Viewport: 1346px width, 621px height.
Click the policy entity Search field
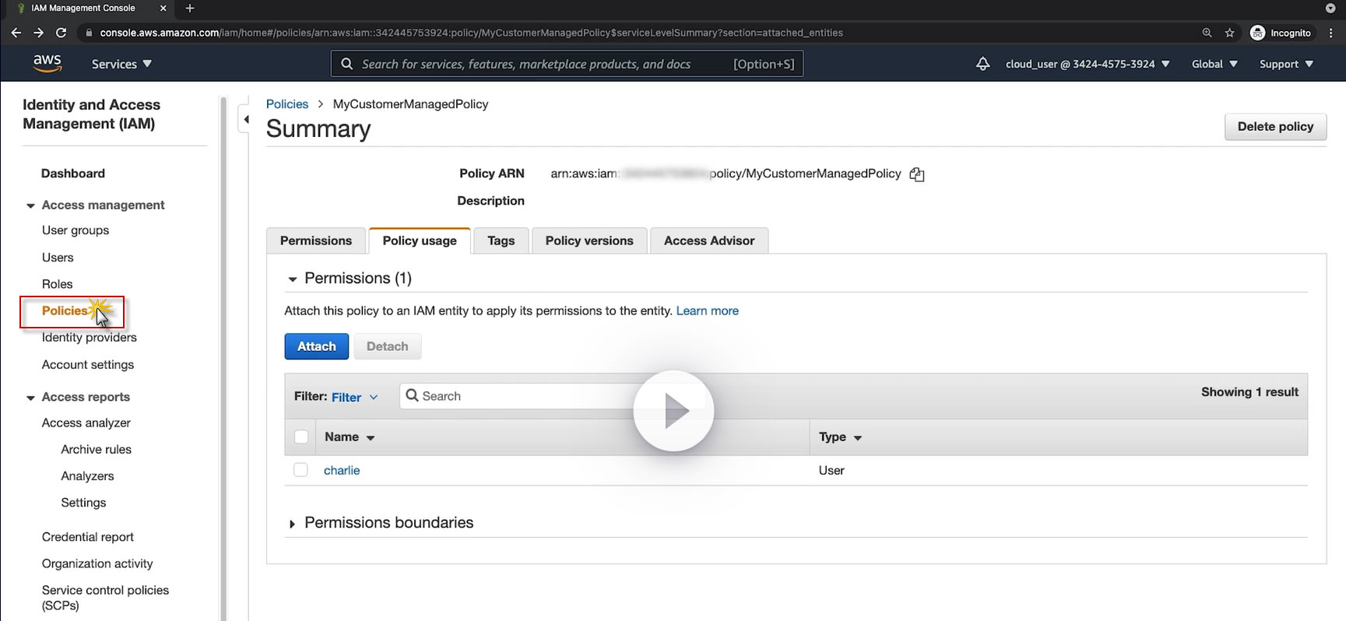pos(522,396)
